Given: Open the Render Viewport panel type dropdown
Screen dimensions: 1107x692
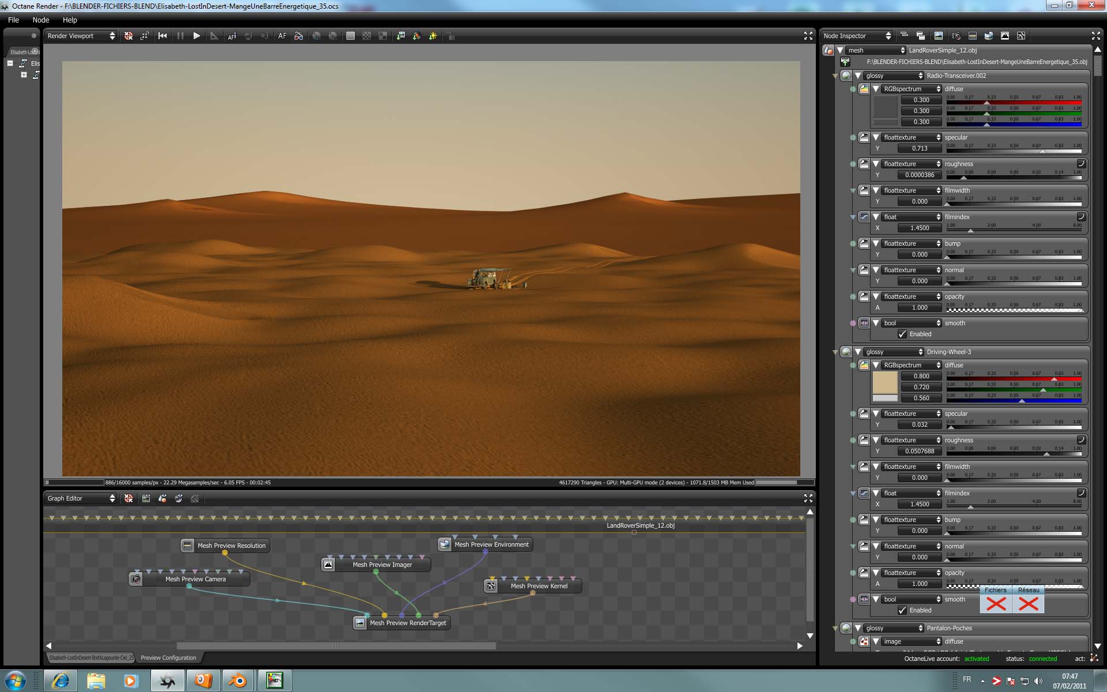Looking at the screenshot, I should pyautogui.click(x=81, y=36).
